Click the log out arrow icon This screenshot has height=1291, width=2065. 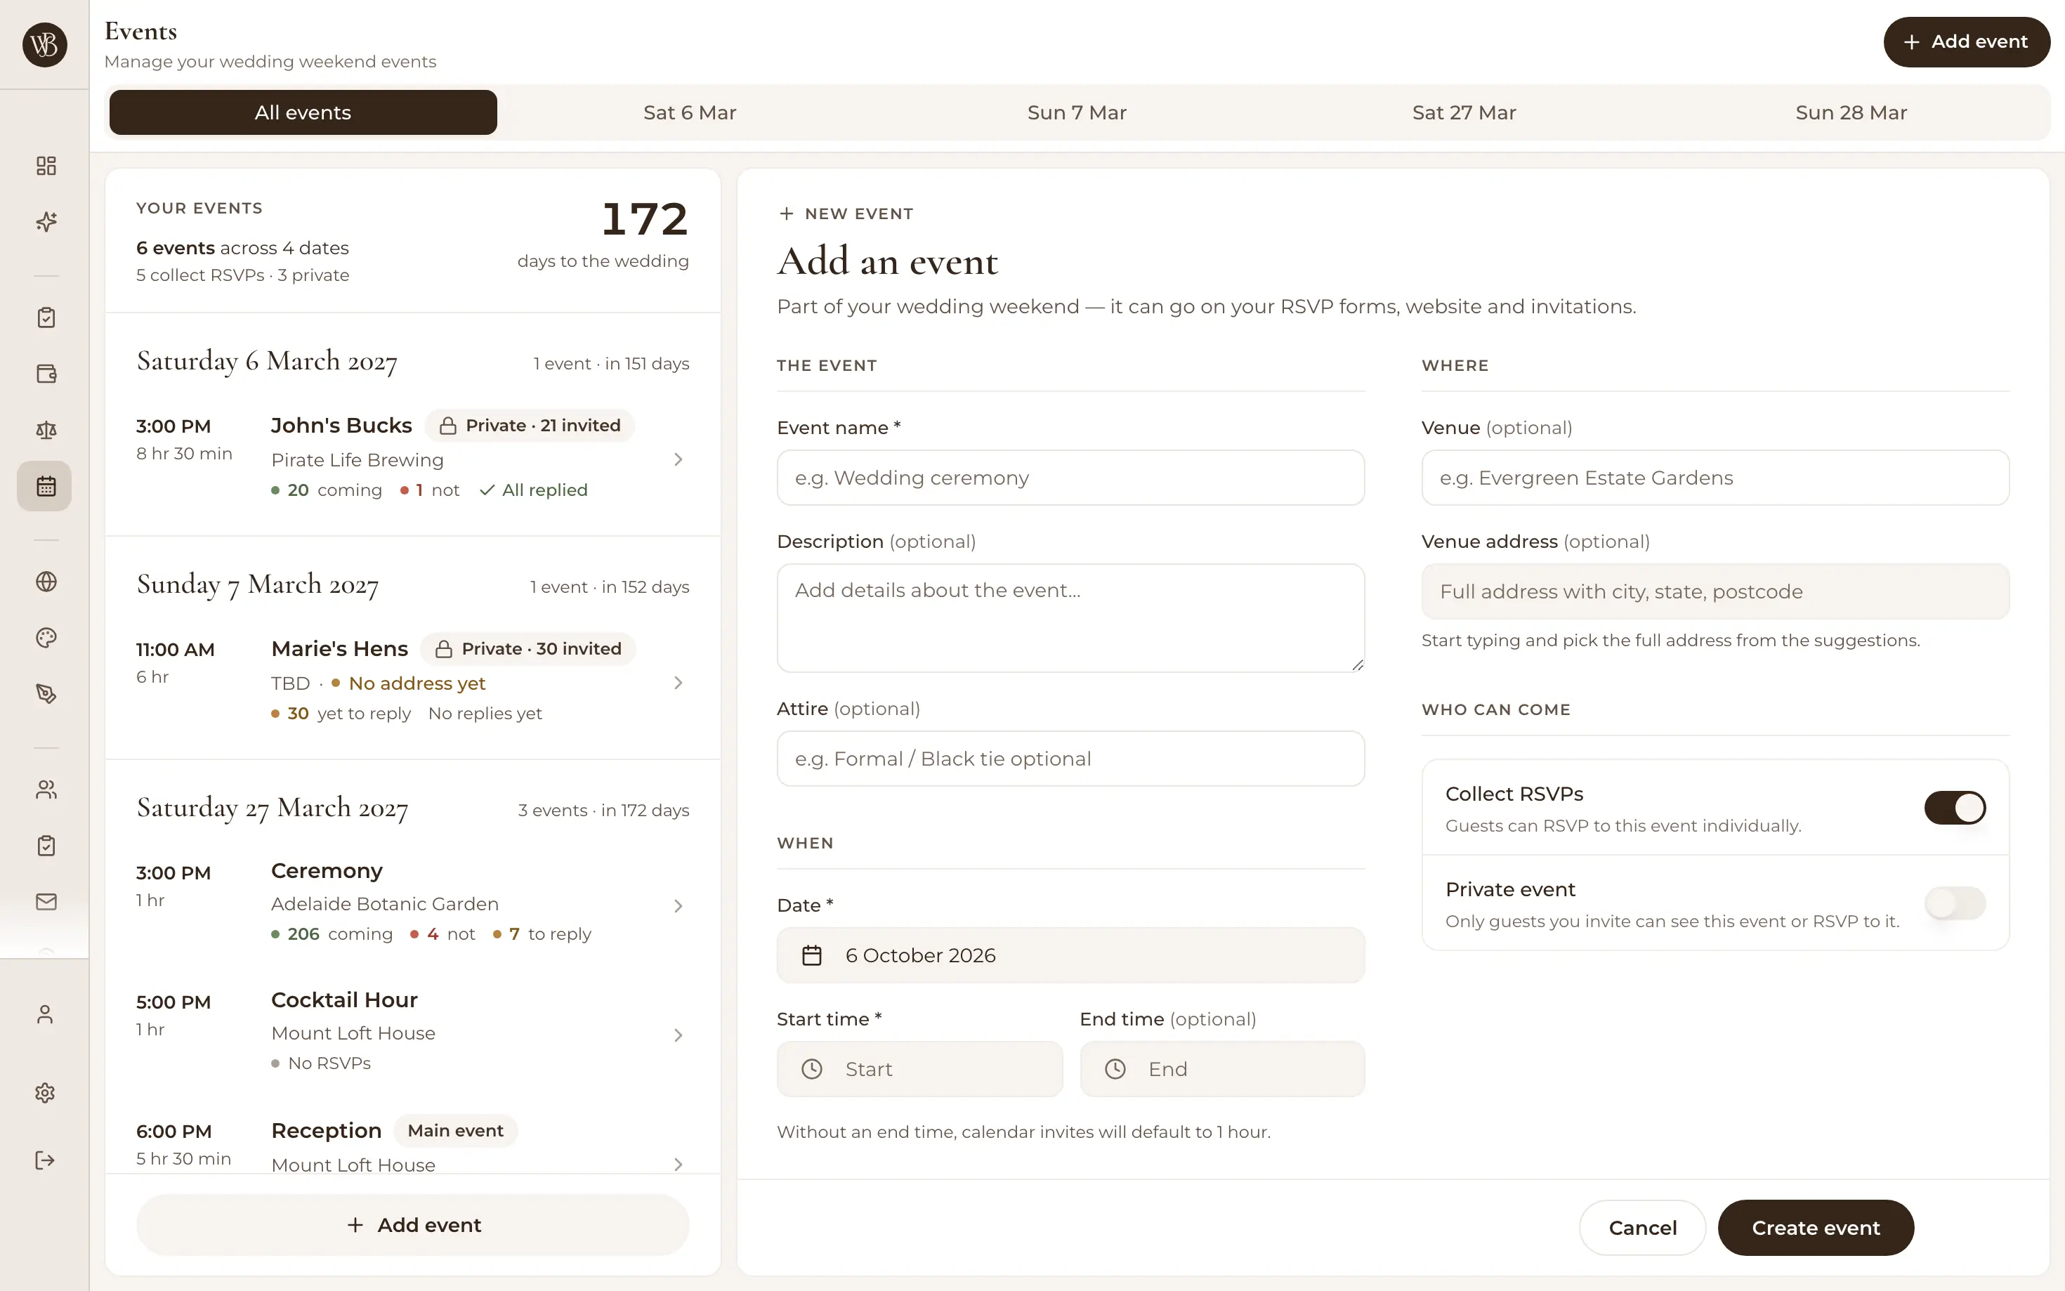pos(45,1160)
